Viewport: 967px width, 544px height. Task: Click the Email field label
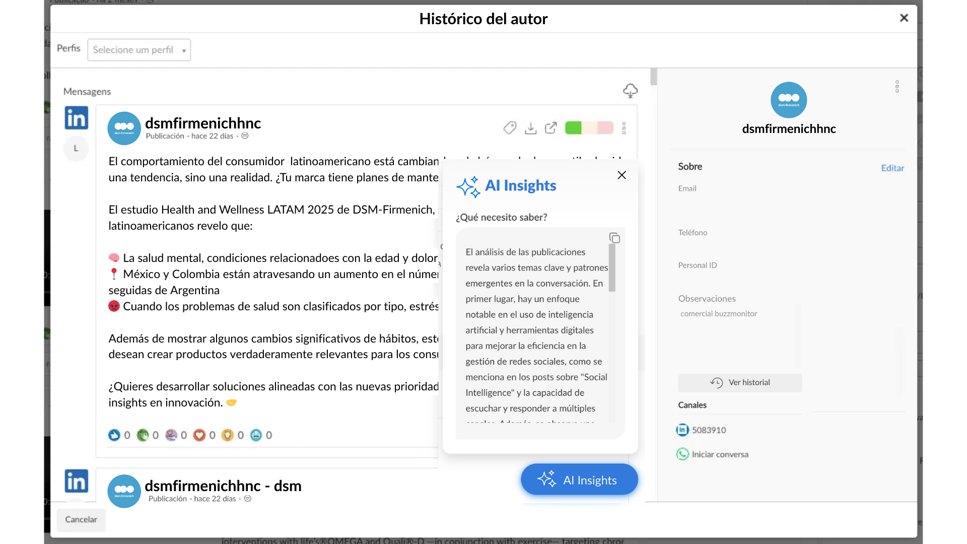click(x=687, y=188)
